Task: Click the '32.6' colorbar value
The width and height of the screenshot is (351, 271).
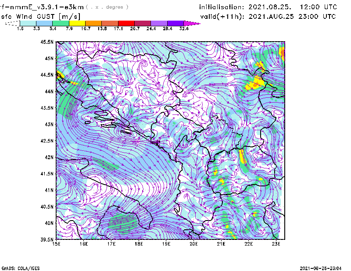Action: 184,29
